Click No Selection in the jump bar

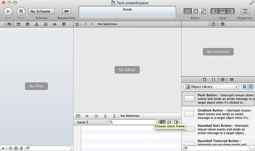pyautogui.click(x=108, y=24)
